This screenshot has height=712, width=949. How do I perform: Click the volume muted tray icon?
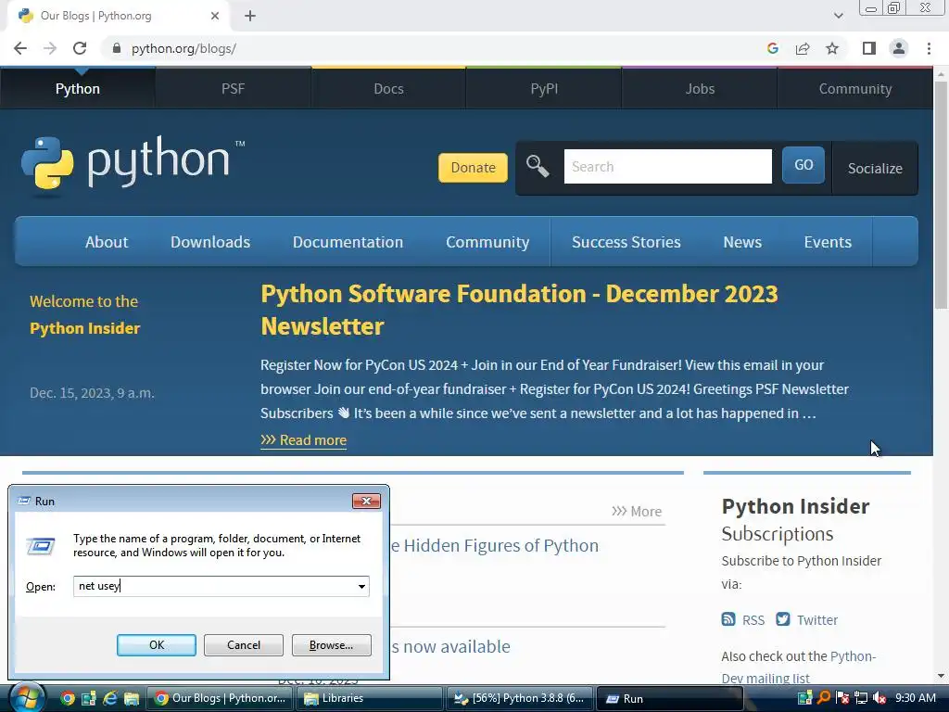pyautogui.click(x=879, y=698)
